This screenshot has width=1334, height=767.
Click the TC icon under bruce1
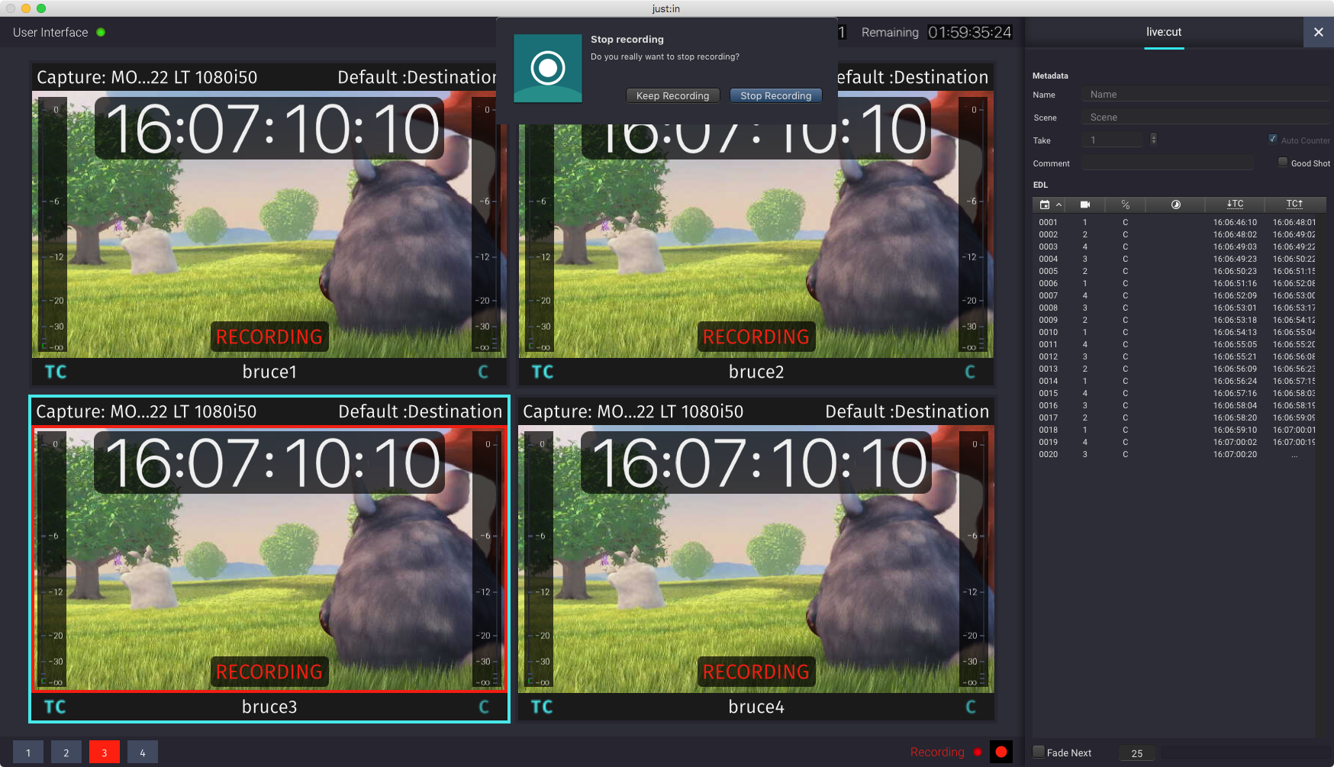click(x=56, y=372)
